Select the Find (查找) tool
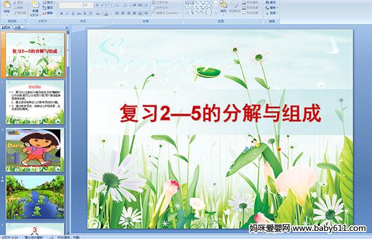This screenshot has height=239, width=372. (x=270, y=2)
